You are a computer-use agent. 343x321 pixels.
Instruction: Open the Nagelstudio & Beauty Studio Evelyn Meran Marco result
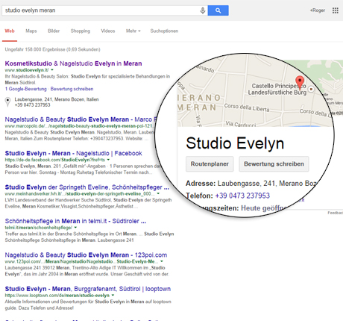81,119
